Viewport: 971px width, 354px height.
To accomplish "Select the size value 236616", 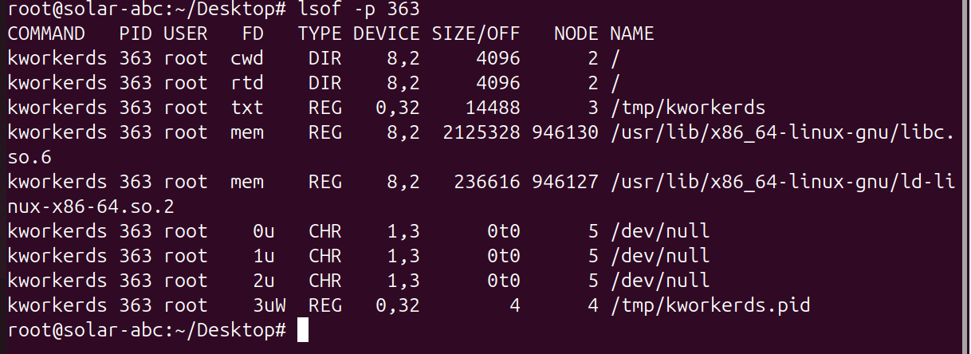I will pos(487,183).
